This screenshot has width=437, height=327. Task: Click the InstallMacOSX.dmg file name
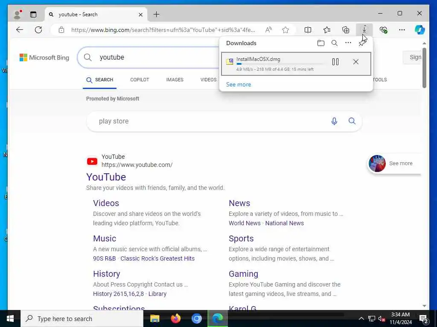[x=258, y=59]
